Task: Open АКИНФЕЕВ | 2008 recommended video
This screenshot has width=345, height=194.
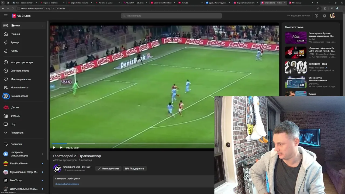Action: click(x=311, y=67)
